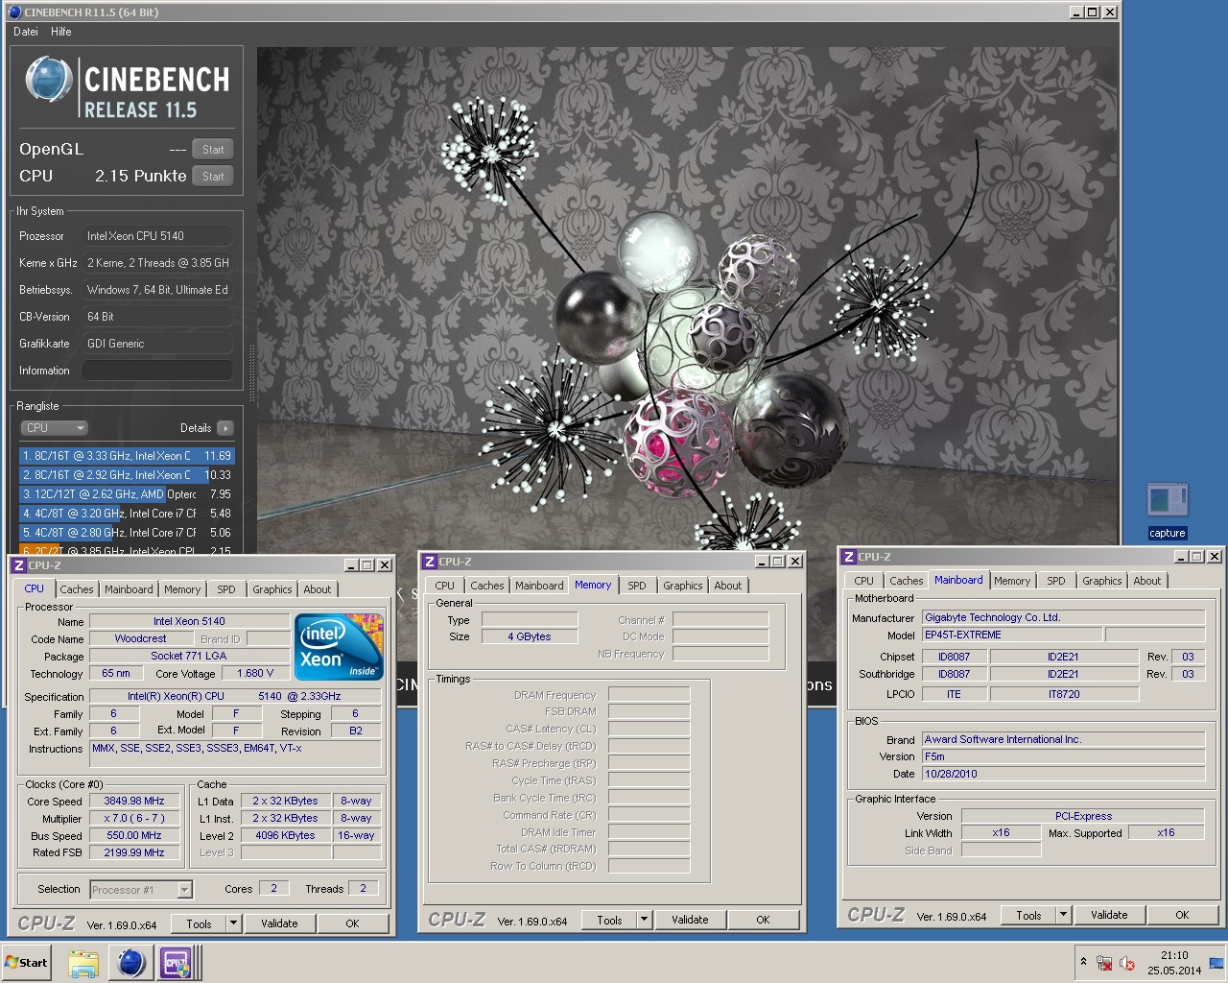Select ranking entry 8C/16T @ 3.33 GHz
Image resolution: width=1228 pixels, height=983 pixels.
pos(126,456)
